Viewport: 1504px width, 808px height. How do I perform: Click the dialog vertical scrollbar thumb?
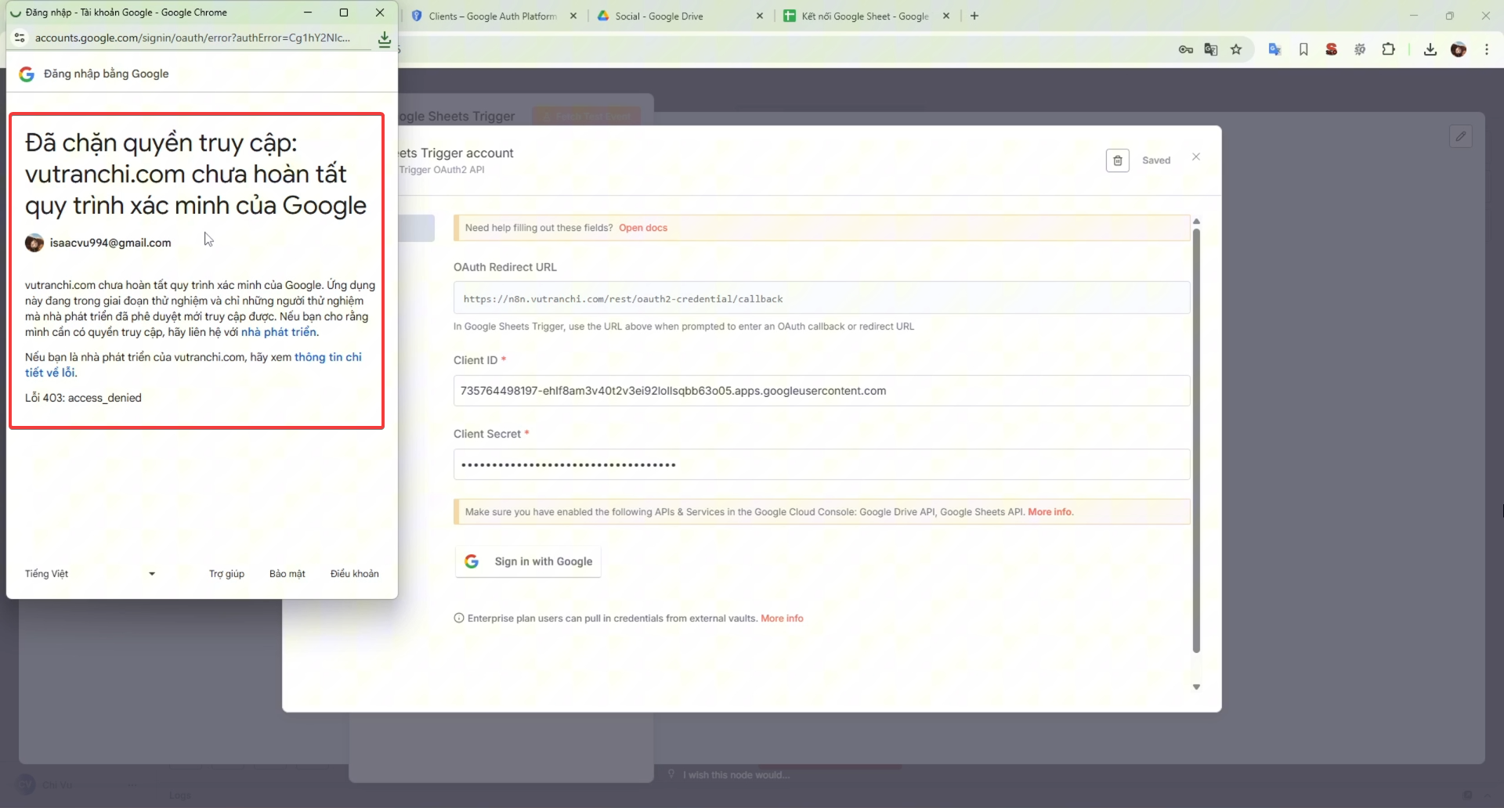coord(1196,440)
